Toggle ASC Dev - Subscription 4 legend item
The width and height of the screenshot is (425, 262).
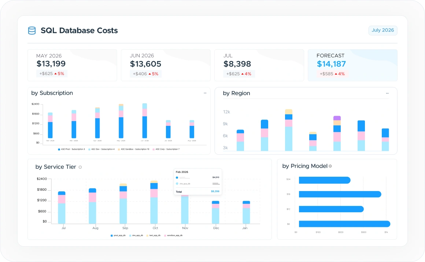pos(101,149)
